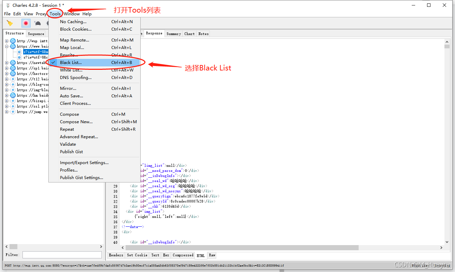Click the Charles app icon in title bar
This screenshot has height=272, width=455.
pyautogui.click(x=8, y=5)
